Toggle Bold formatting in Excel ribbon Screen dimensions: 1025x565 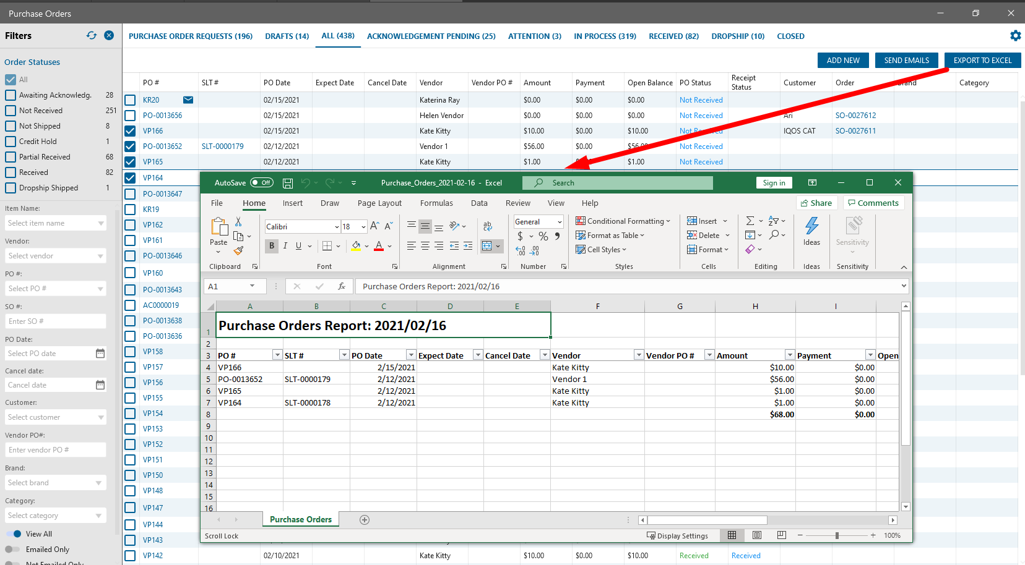click(x=272, y=246)
